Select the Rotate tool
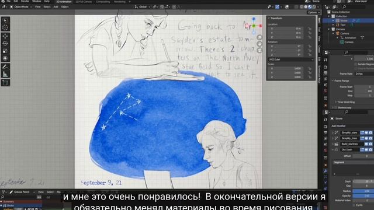374x210 pixels. [x=5, y=43]
